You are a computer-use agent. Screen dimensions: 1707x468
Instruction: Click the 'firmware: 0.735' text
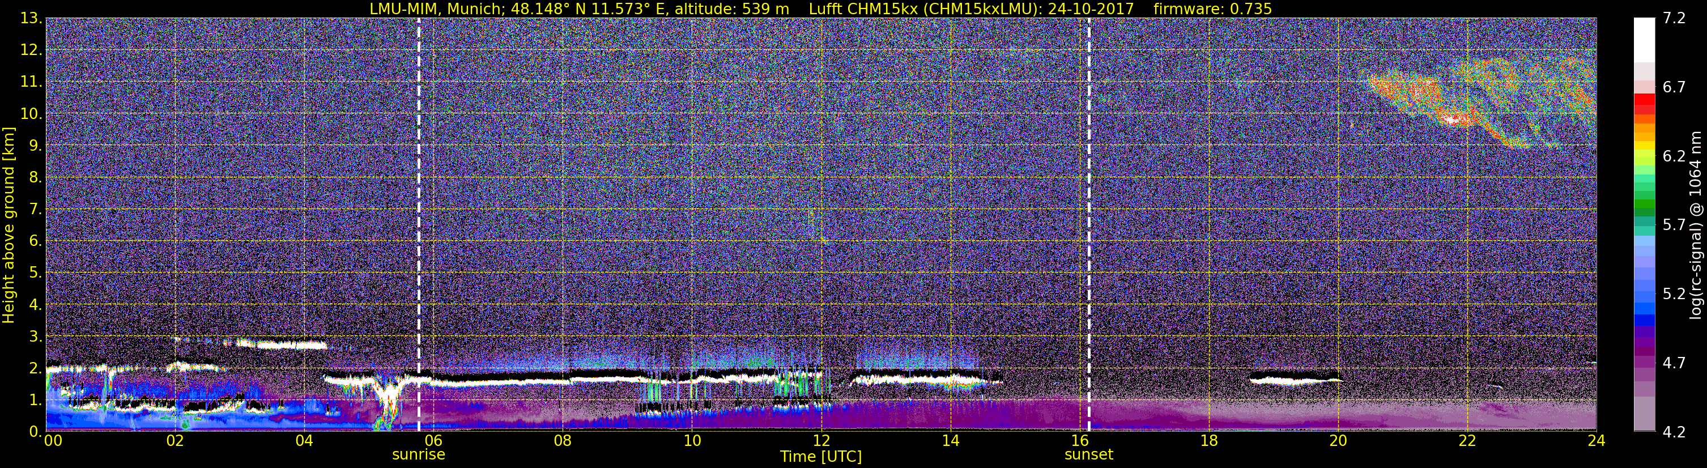point(1212,8)
